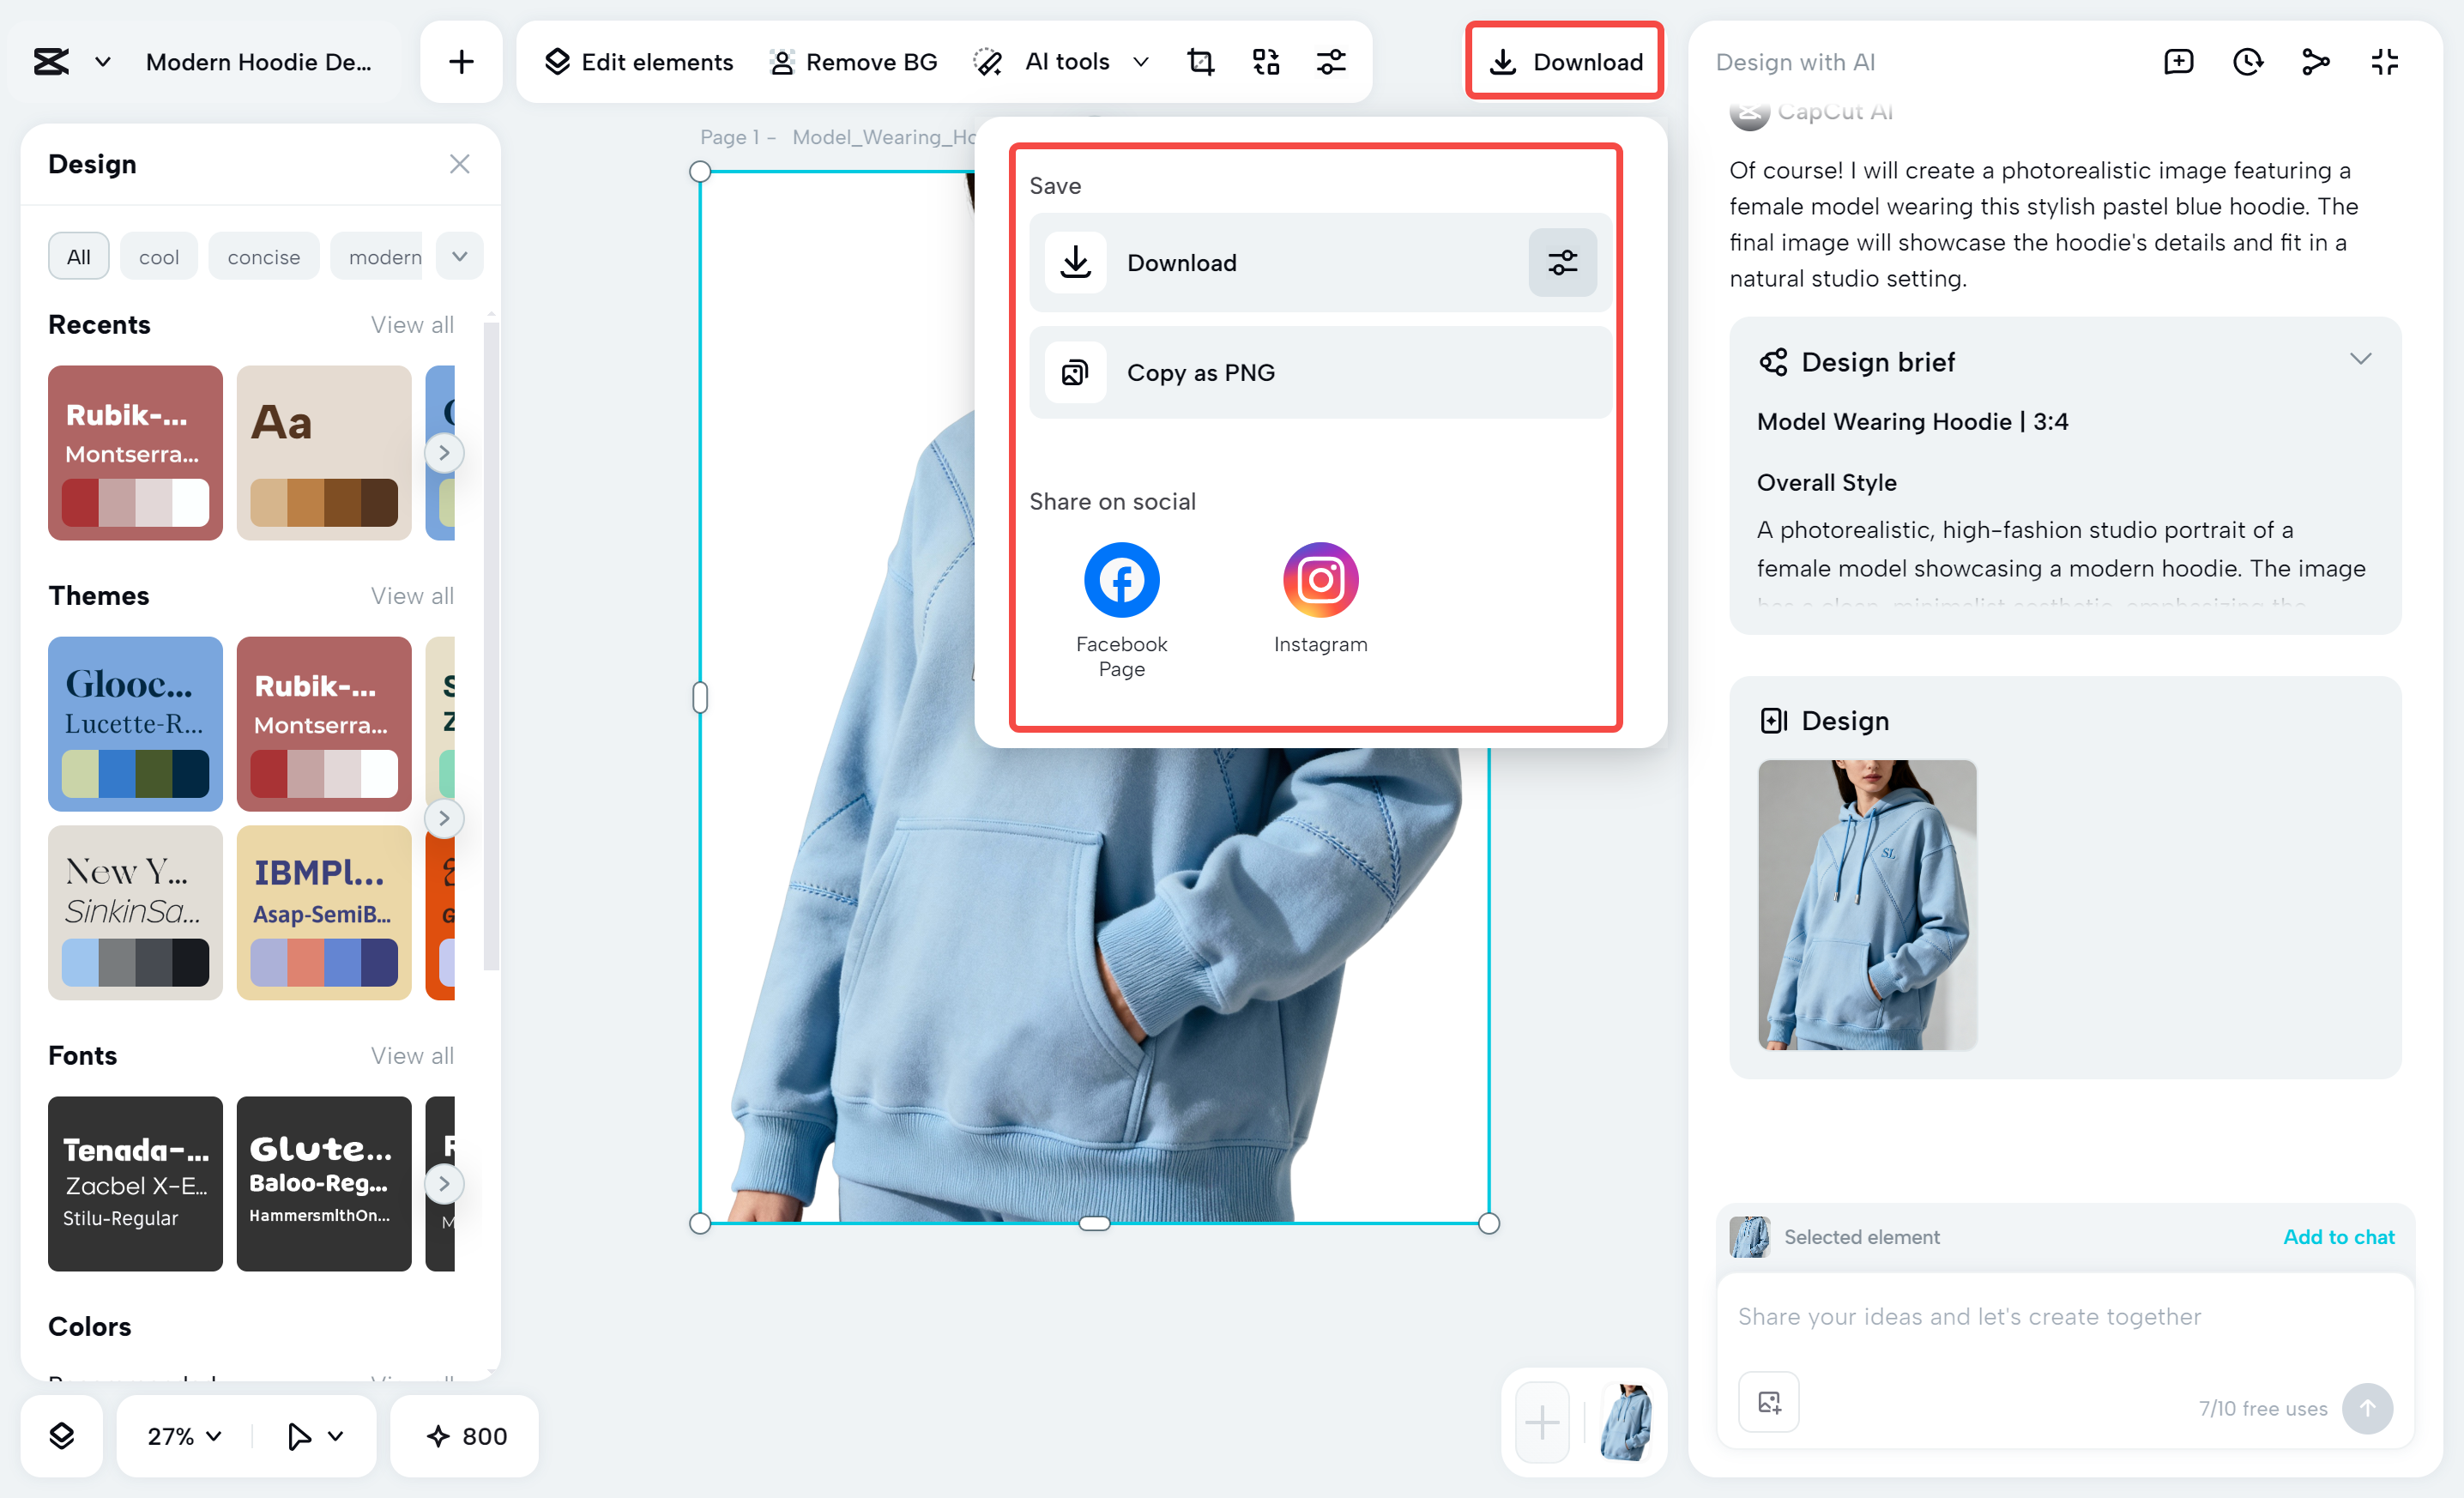Select the All filter tab in Design panel
Viewport: 2464px width, 1498px height.
pyautogui.click(x=78, y=256)
